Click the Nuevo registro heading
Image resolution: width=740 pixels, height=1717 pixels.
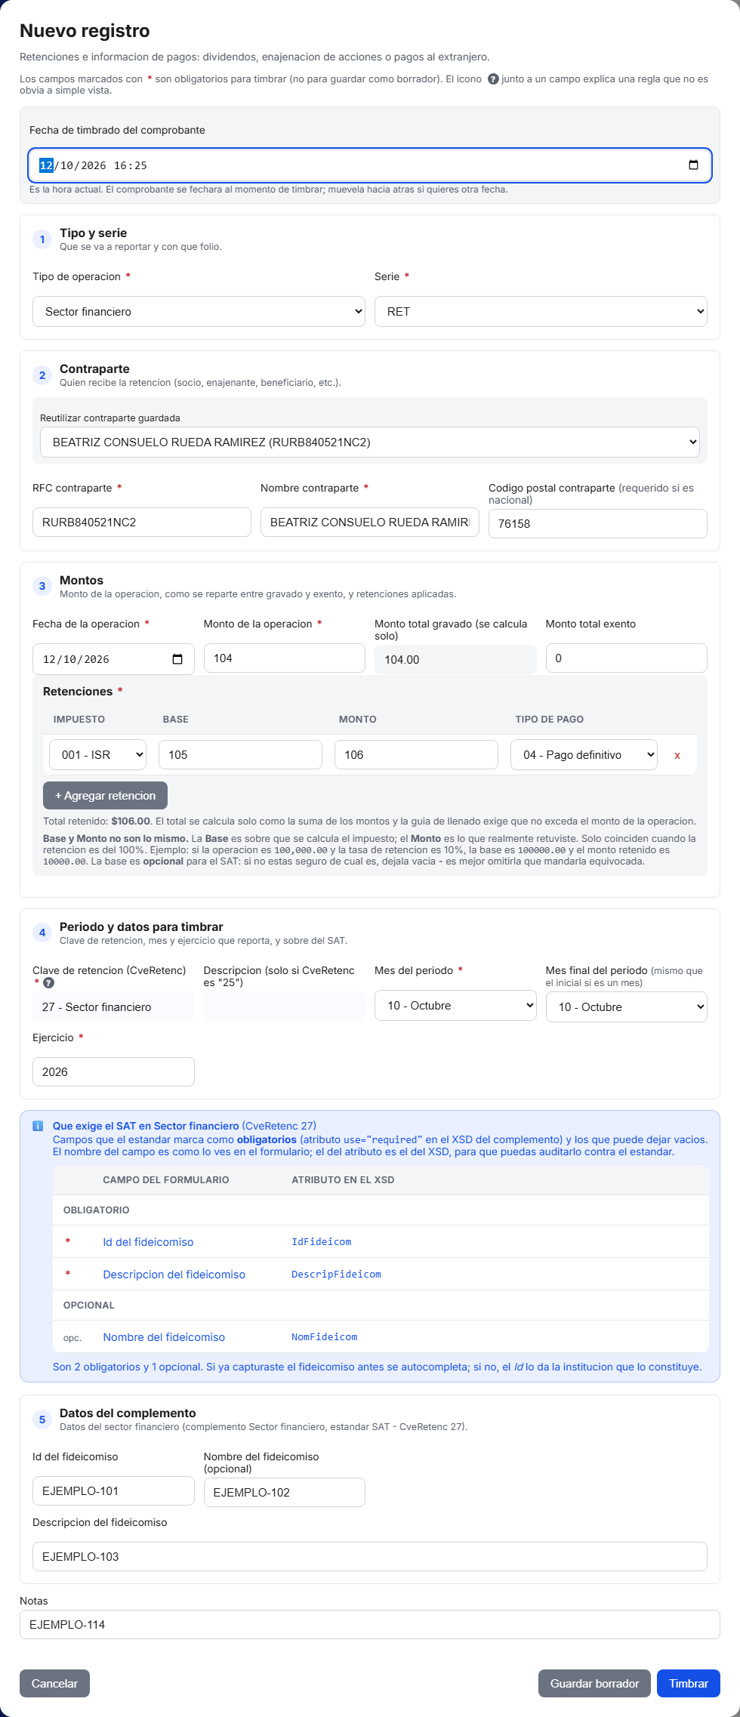tap(85, 31)
